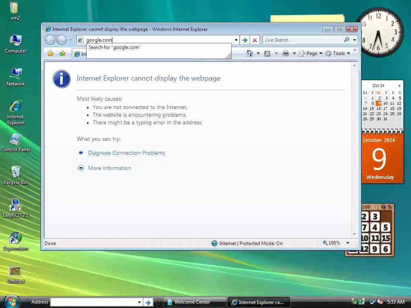Click next month arrow on calendar gadget
Viewport: 411px width, 308px height.
tap(399, 86)
